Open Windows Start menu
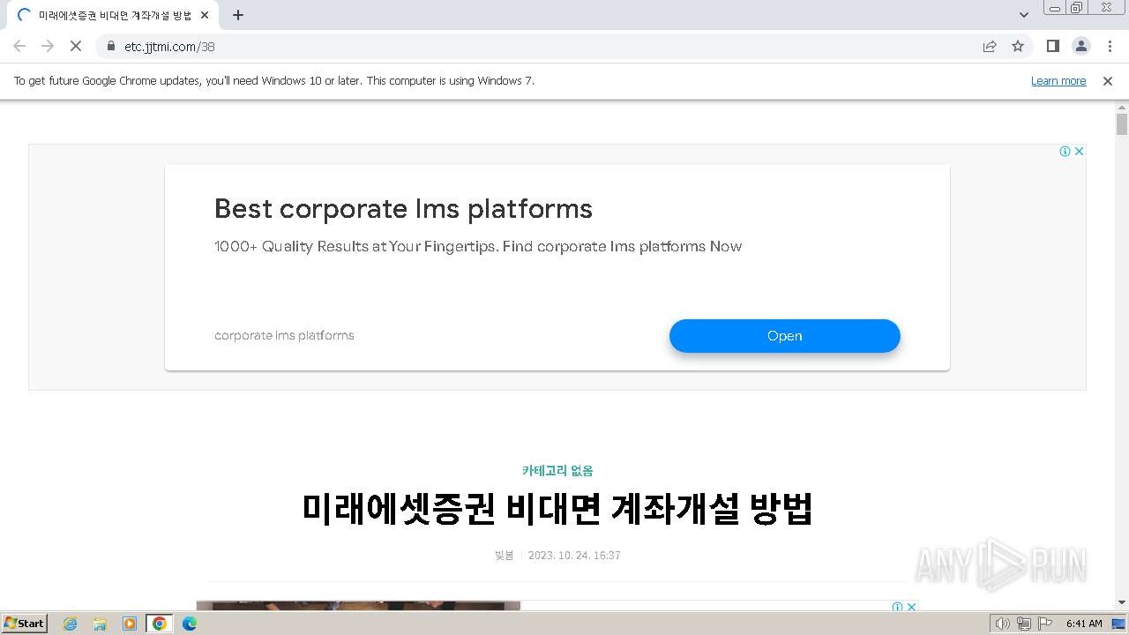Screen dimensions: 1129x635 coord(25,623)
